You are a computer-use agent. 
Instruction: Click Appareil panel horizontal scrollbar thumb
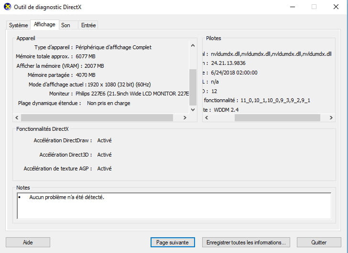97,117
